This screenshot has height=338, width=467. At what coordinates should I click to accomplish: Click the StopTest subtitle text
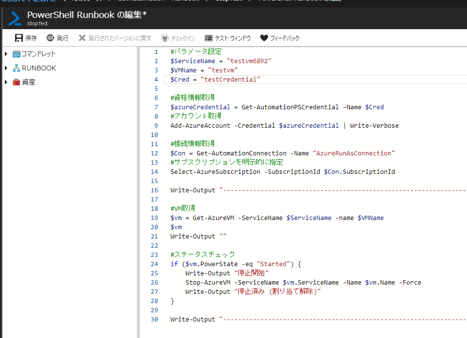click(x=37, y=23)
